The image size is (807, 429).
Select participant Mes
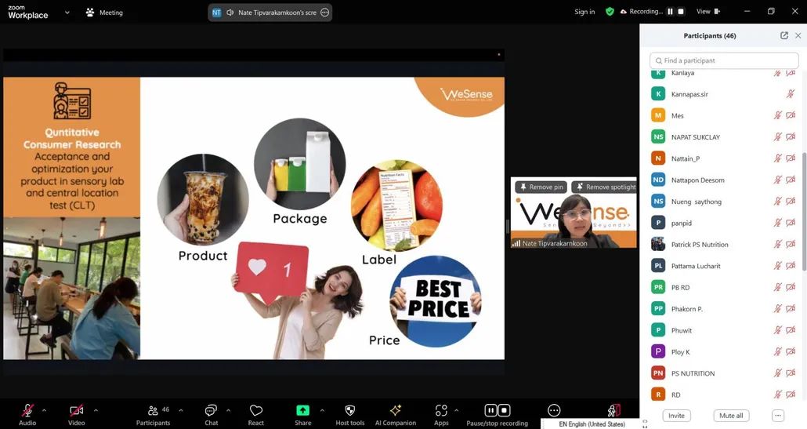[723, 115]
